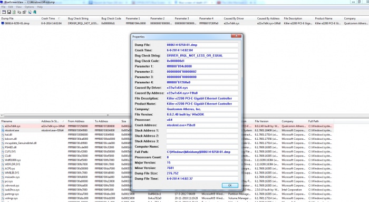Click the File Version field value

tap(202, 114)
